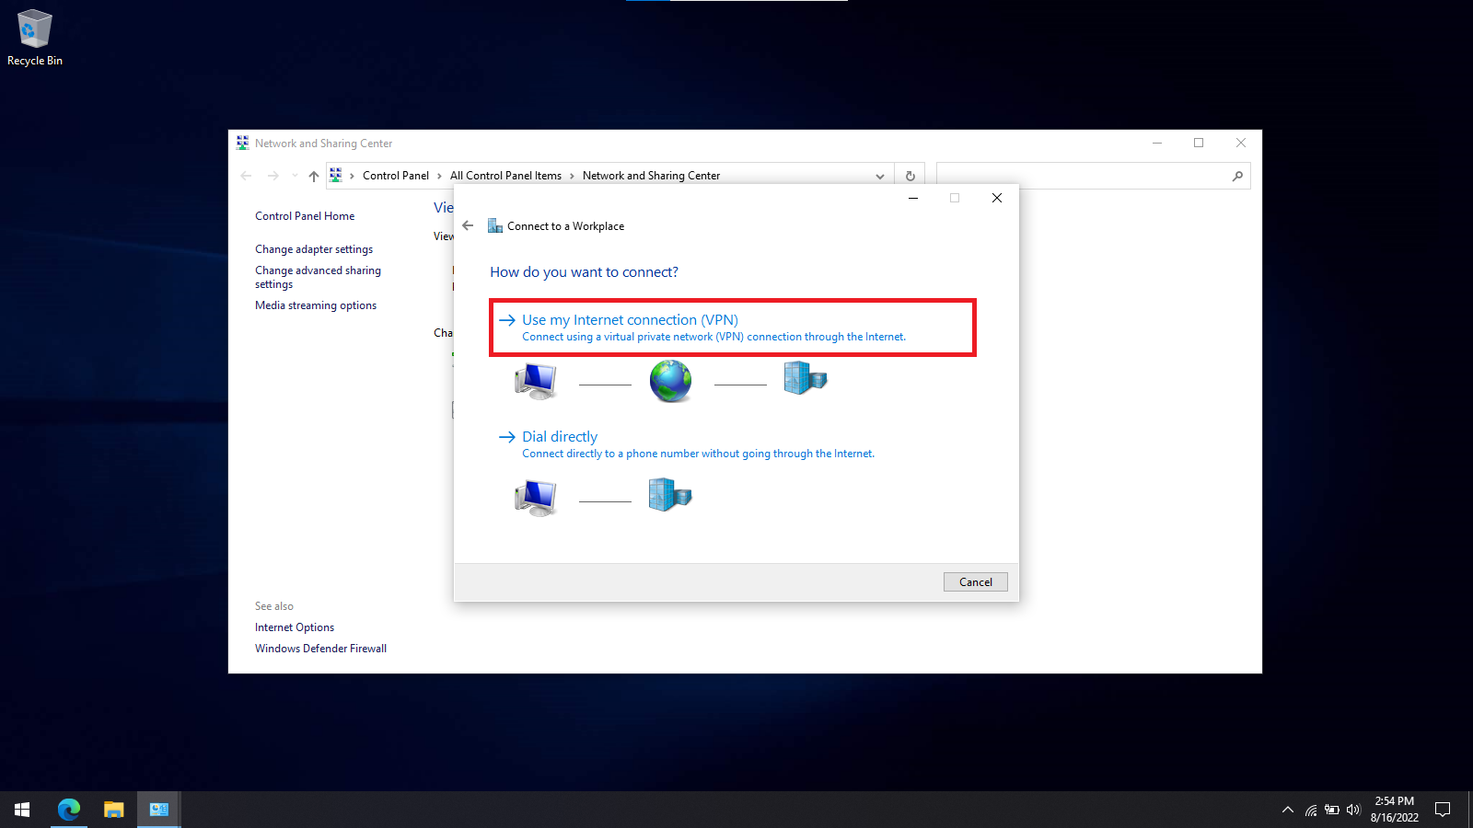Show hidden system tray icons

[x=1288, y=810]
